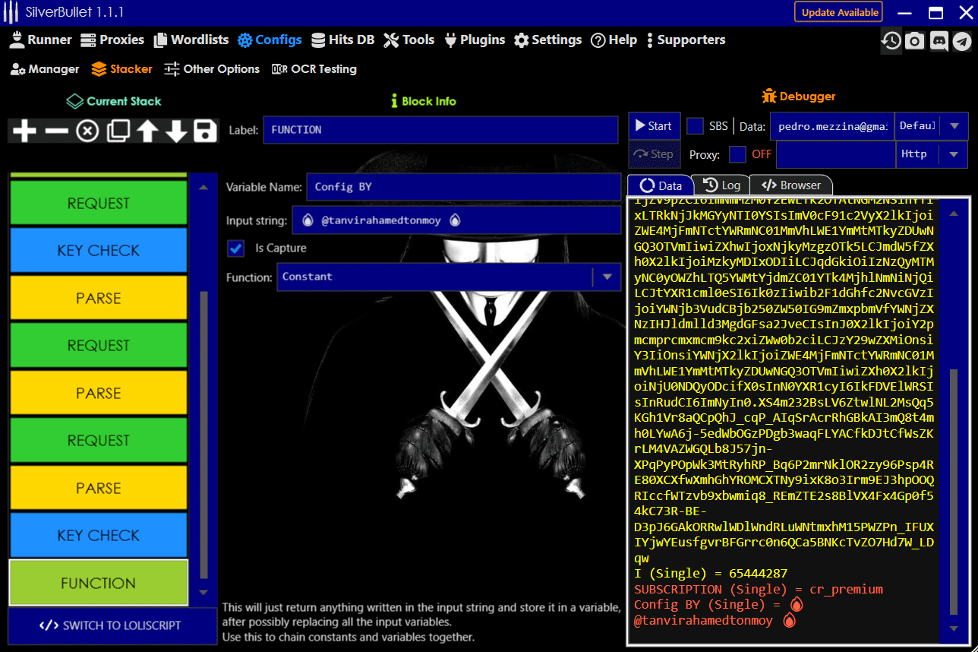Screen dimensions: 978x652
Task: Click the debugger output scrollbar thumb
Action: [954, 491]
